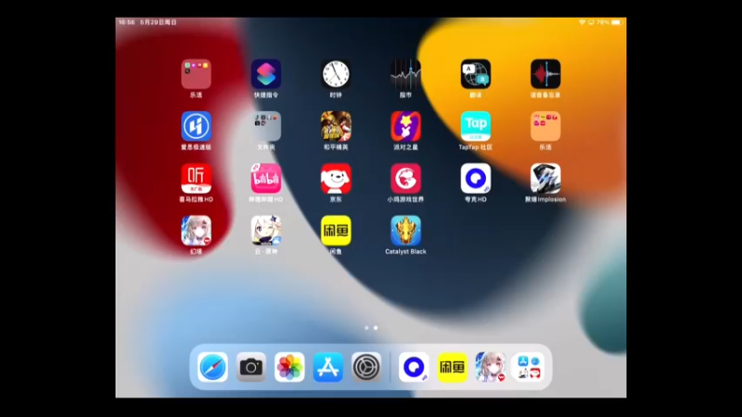
Task: Open 幻塔 game on home screen grid
Action: point(196,231)
